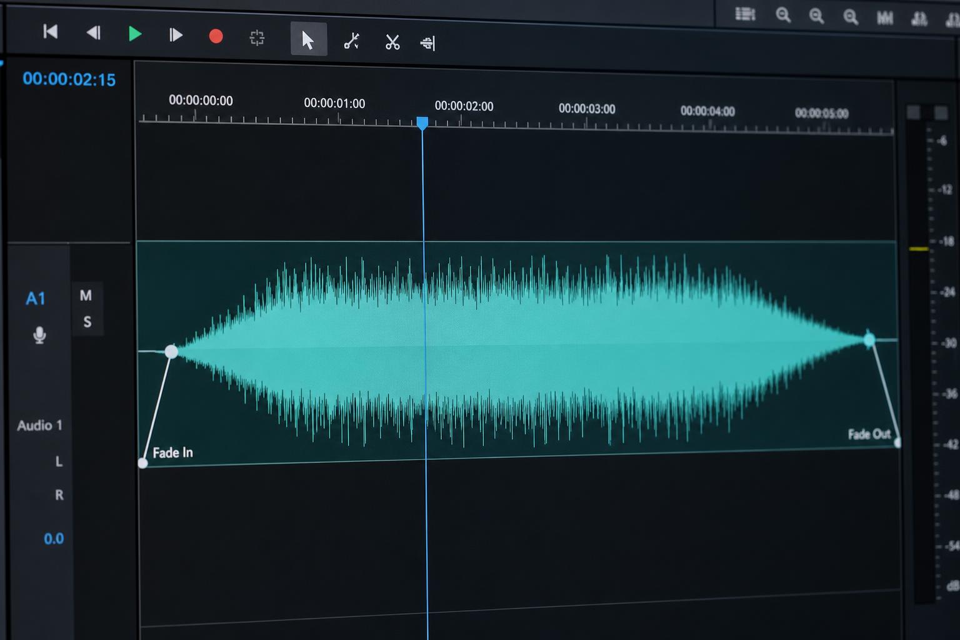The image size is (960, 640).
Task: Click the -48 dB meter mark
Action: click(951, 495)
